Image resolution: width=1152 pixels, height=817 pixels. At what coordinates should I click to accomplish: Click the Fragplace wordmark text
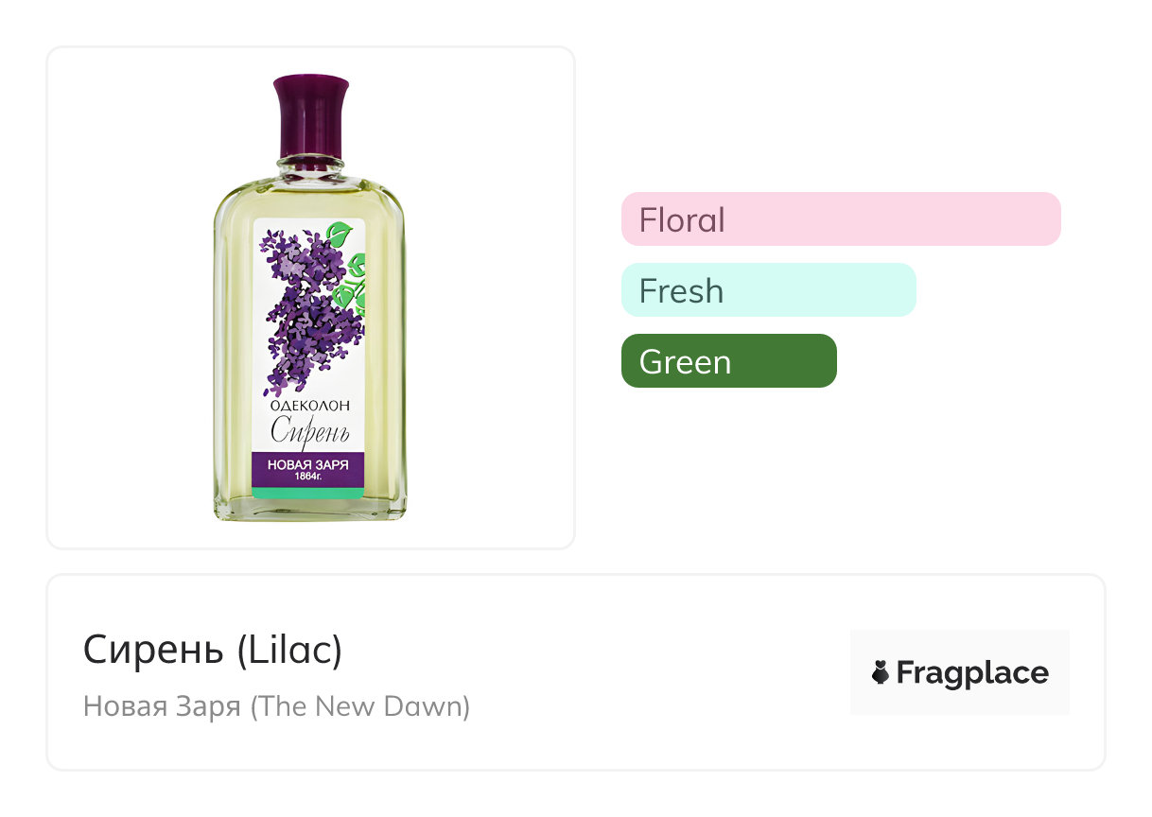pos(972,673)
